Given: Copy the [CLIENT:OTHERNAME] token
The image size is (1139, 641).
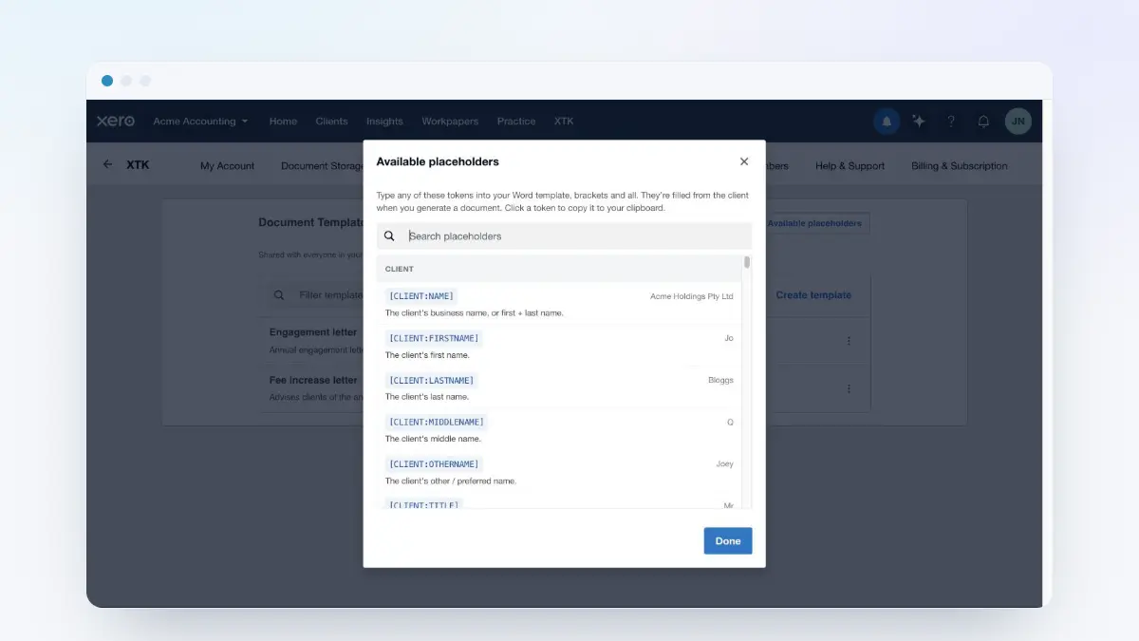Looking at the screenshot, I should 434,464.
